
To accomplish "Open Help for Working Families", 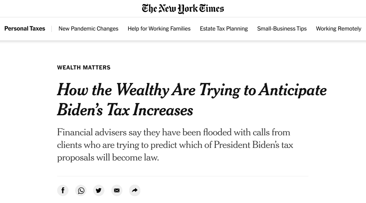I will tap(159, 29).
